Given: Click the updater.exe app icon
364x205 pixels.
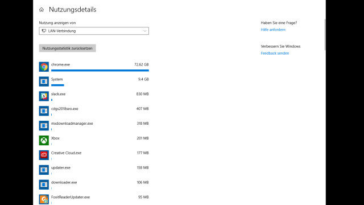Looking at the screenshot, I should (x=44, y=170).
